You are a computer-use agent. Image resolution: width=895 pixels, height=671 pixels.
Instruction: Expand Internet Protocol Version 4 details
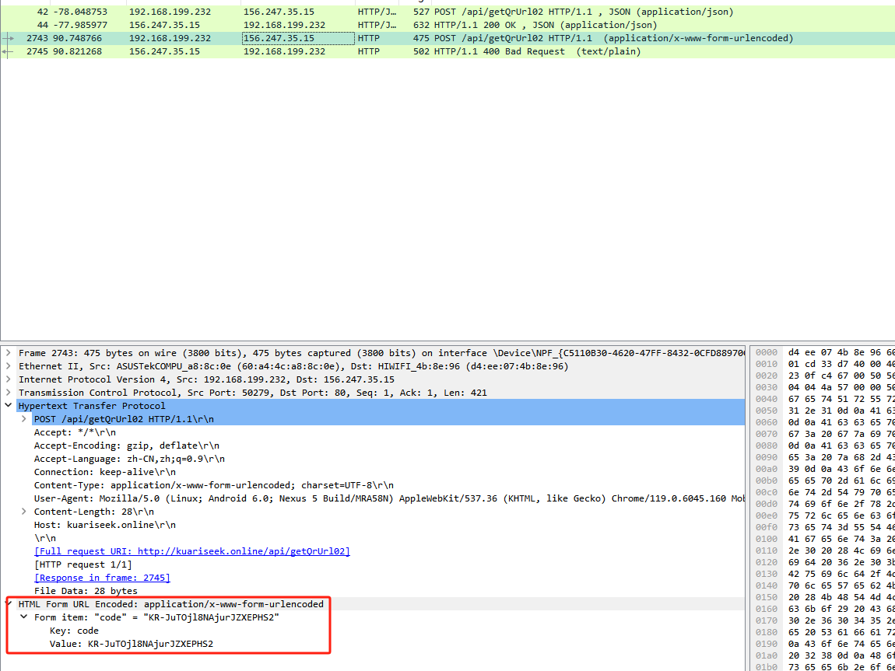tap(9, 379)
